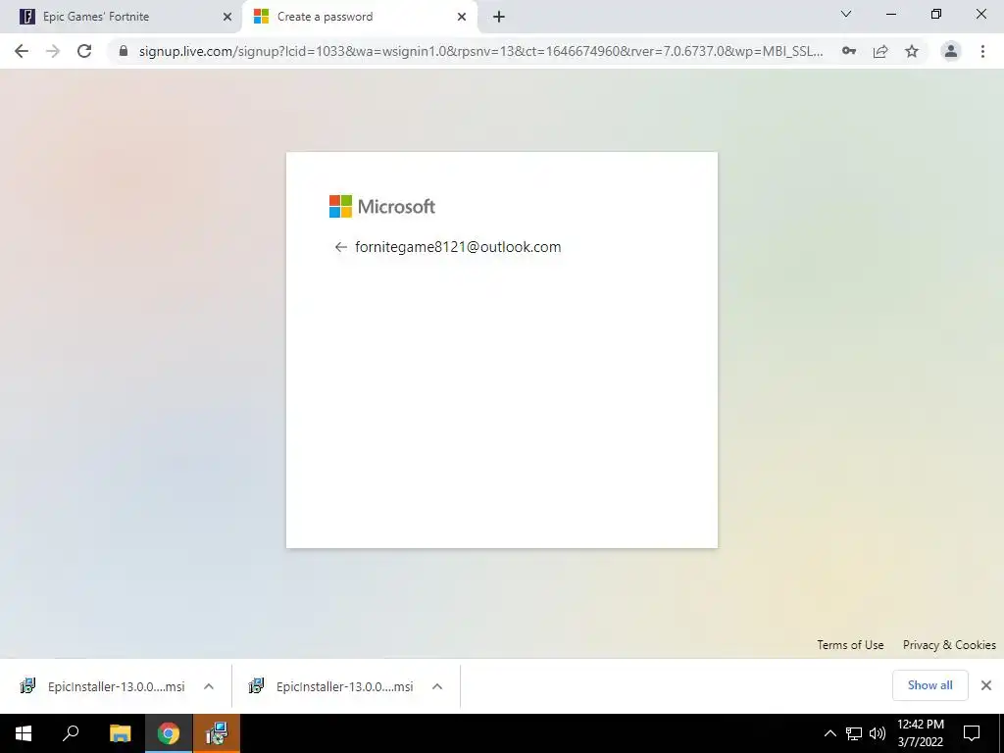Bookmark this page with the star icon
The height and width of the screenshot is (753, 1004).
tap(912, 51)
